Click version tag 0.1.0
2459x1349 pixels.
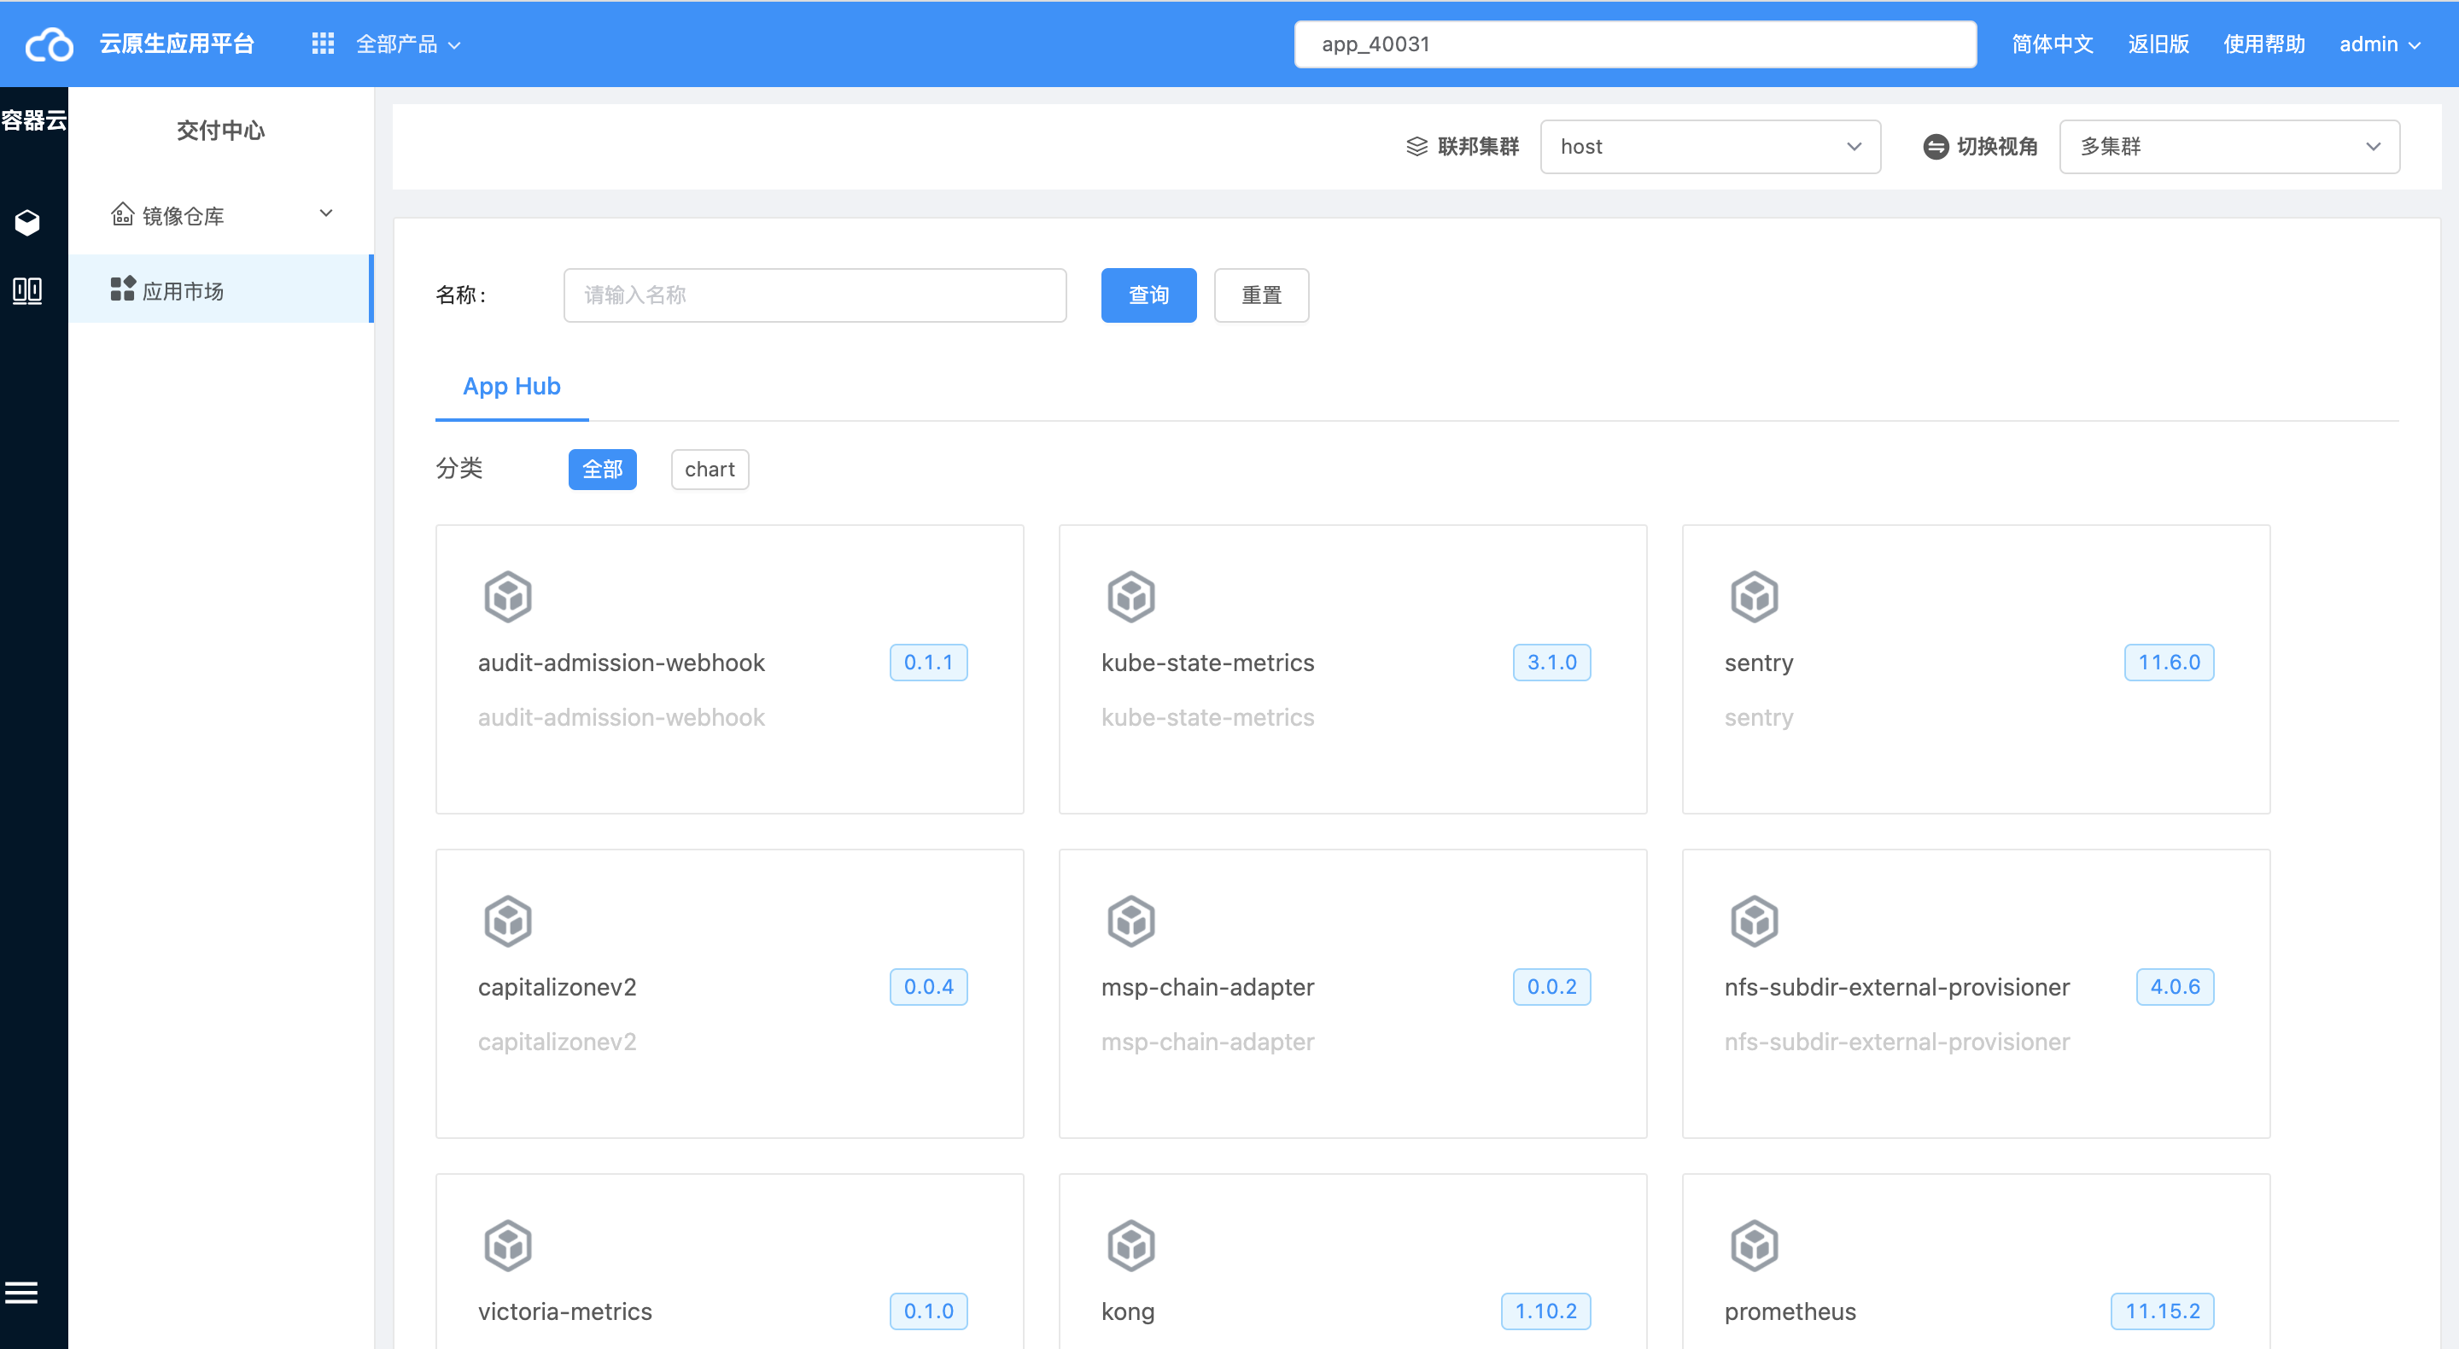(928, 1311)
